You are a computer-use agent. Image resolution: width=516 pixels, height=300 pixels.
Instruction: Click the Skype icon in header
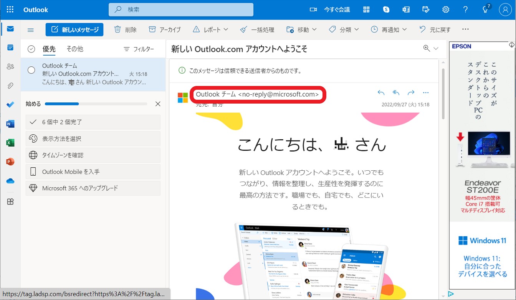click(x=386, y=10)
